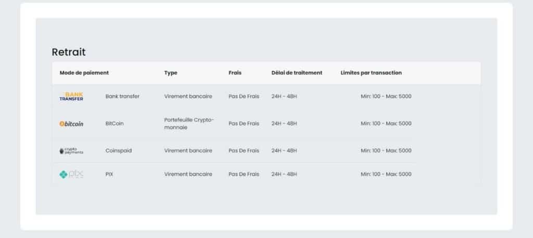Click the crypto payments logo
This screenshot has width=533, height=238.
pos(71,151)
